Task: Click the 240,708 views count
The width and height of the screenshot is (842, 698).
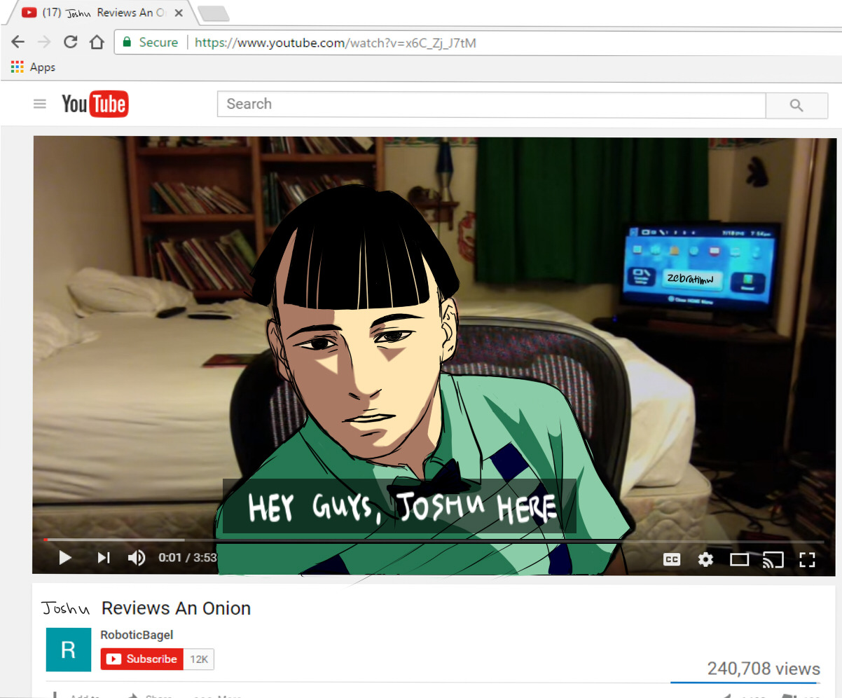Action: 764,669
